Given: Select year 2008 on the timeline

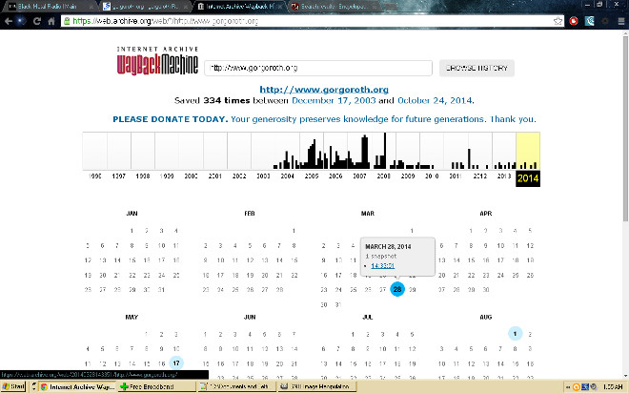Looking at the screenshot, I should point(383,176).
